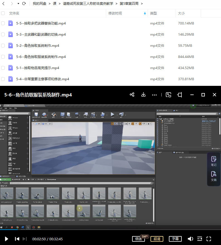Toggle 字幕 subtitles button
The height and width of the screenshot is (245, 221).
click(175, 239)
